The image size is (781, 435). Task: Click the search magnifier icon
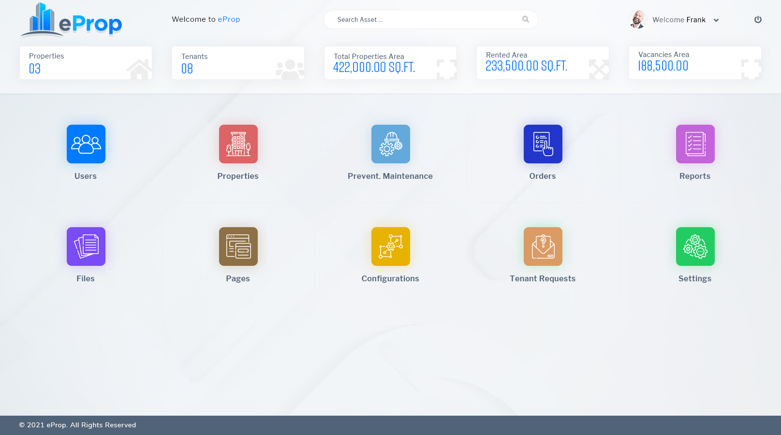[x=525, y=19]
